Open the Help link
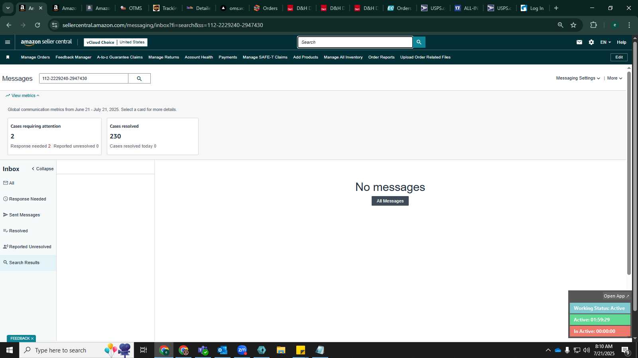Image resolution: width=638 pixels, height=358 pixels. pos(621,42)
